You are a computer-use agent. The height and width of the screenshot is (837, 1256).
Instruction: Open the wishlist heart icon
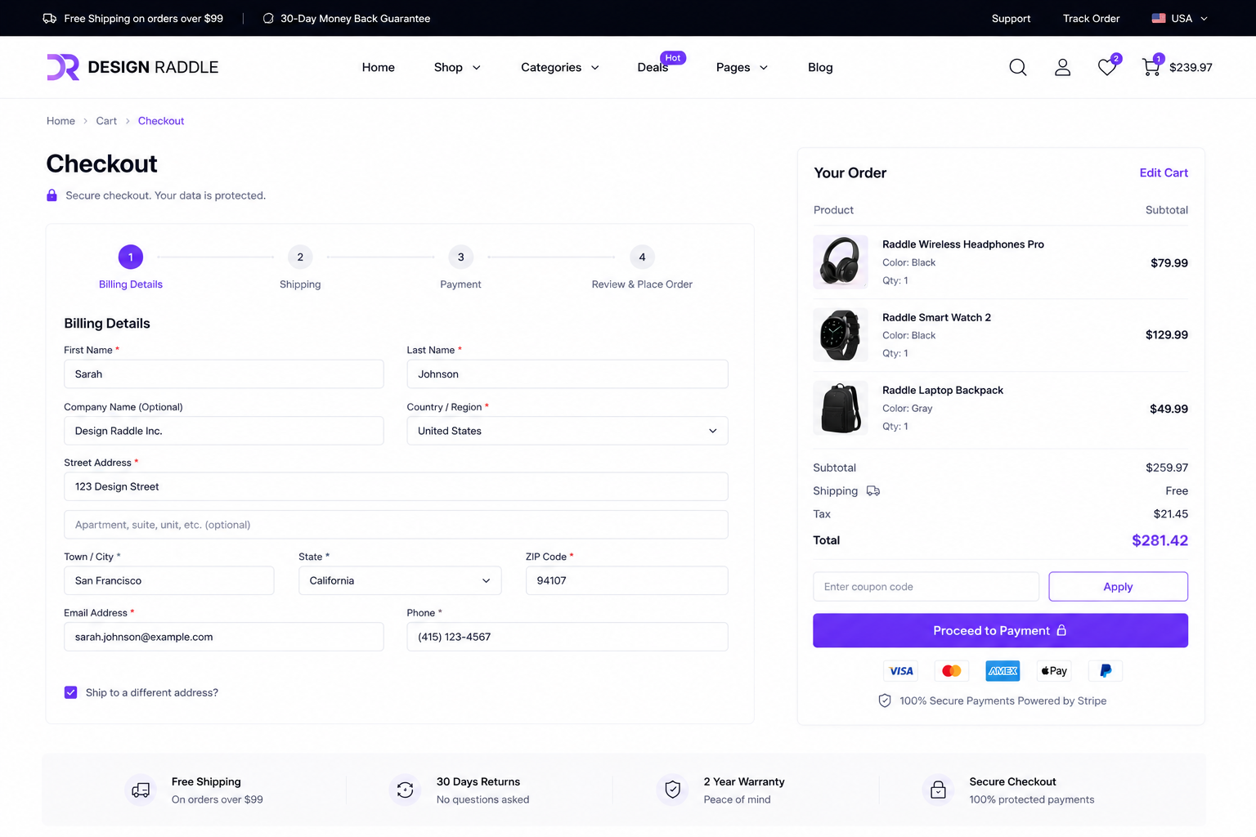[1107, 67]
